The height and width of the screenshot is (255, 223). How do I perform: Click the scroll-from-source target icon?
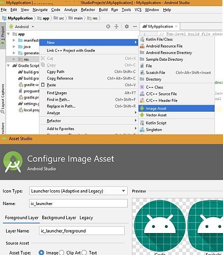pyautogui.click(x=108, y=27)
